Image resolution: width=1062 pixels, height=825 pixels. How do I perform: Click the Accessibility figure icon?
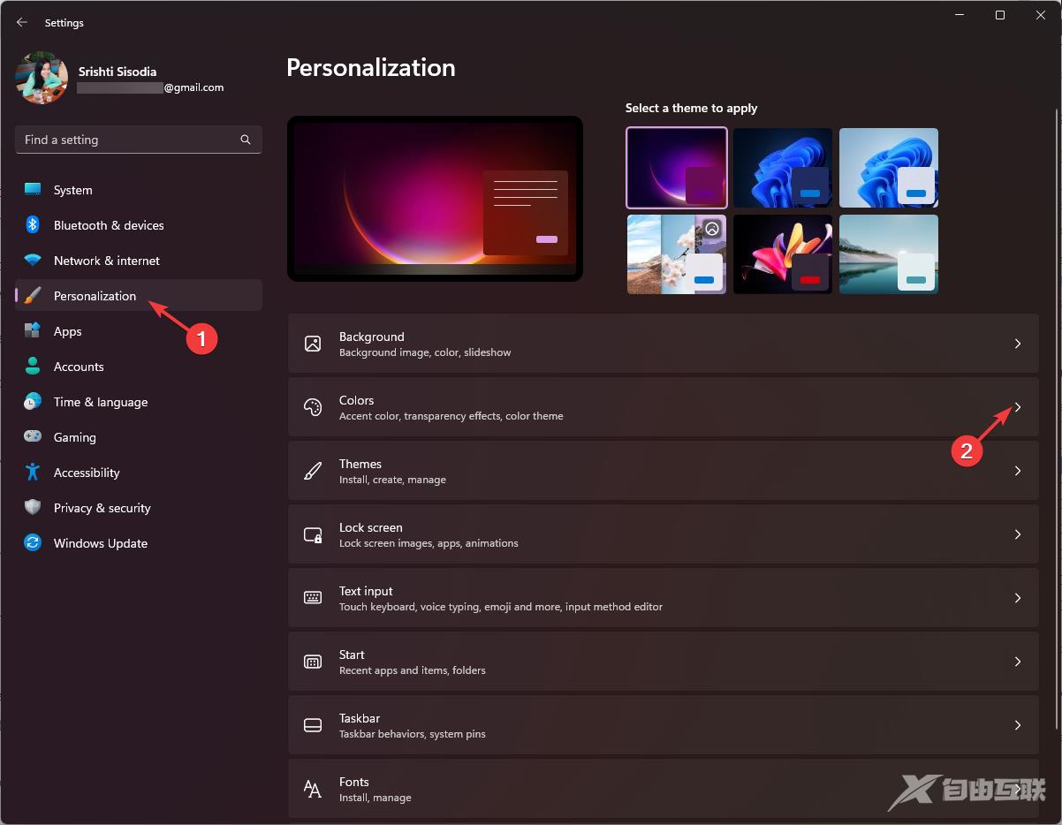point(33,473)
